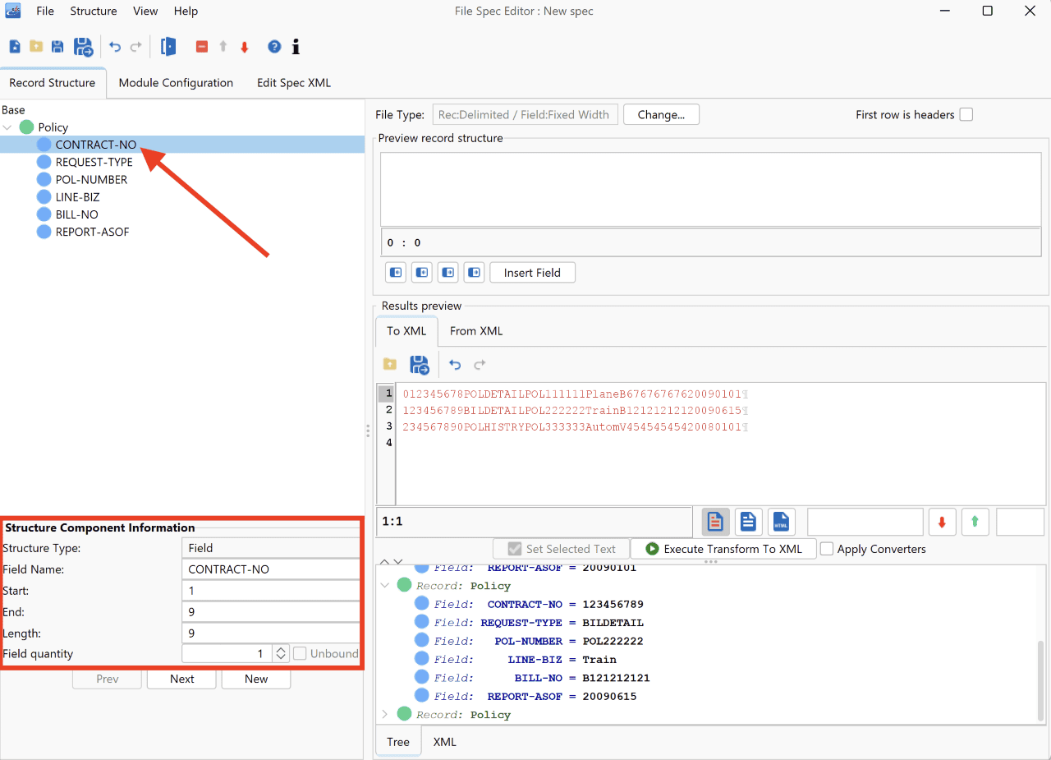
Task: Click the field icon immediately left of Insert Field
Action: pos(474,272)
